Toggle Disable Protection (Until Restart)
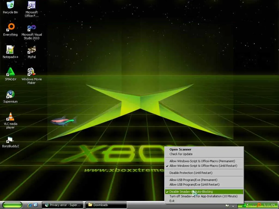Screen dimensions: 279x209 [x=204, y=173]
